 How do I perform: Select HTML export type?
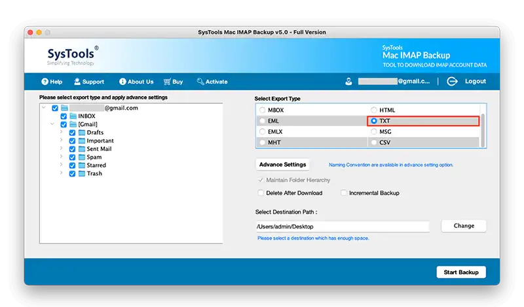pyautogui.click(x=373, y=110)
